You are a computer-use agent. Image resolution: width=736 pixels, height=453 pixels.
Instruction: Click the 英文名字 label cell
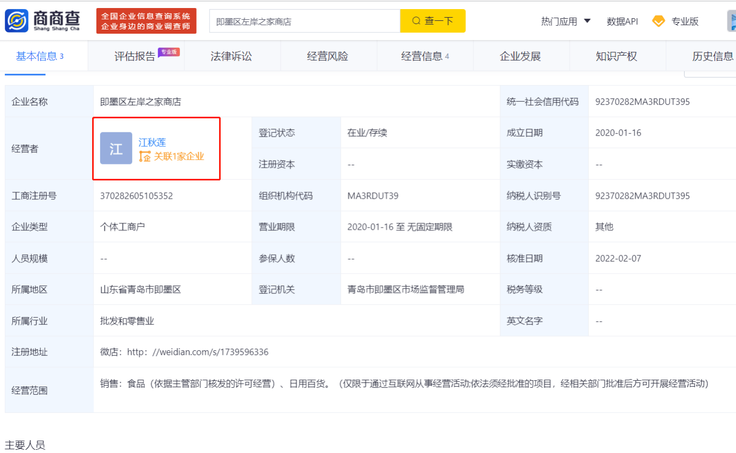pos(544,321)
